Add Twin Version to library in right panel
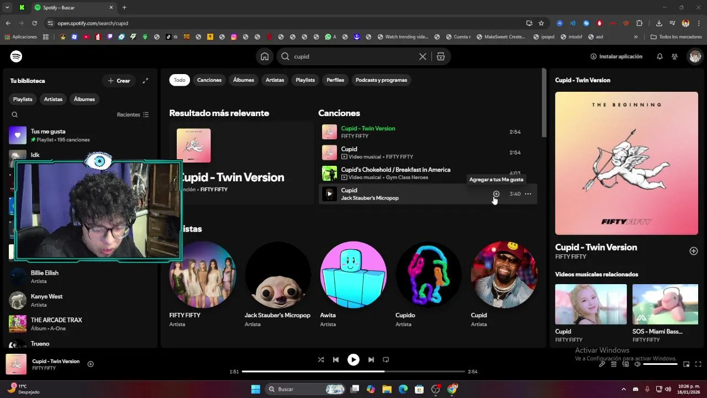Viewport: 707px width, 398px height. [694, 251]
